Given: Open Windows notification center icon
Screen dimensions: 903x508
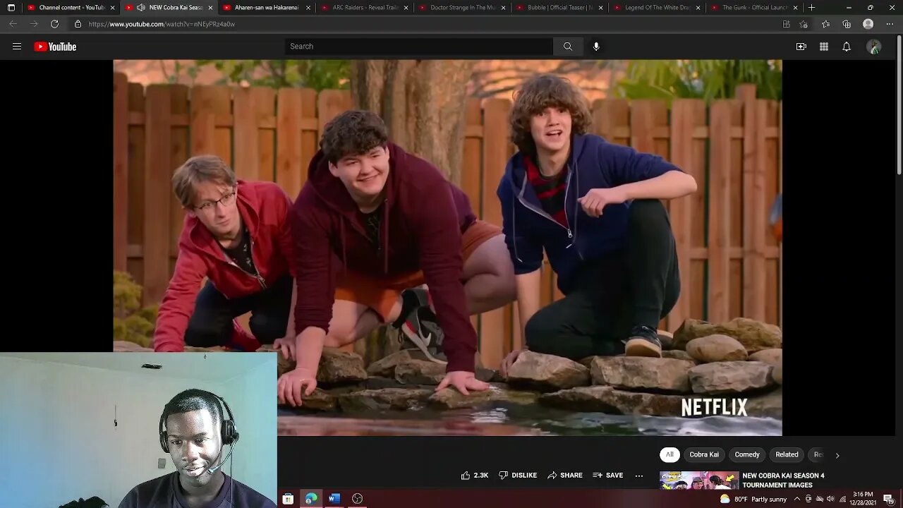Looking at the screenshot, I should 888,499.
